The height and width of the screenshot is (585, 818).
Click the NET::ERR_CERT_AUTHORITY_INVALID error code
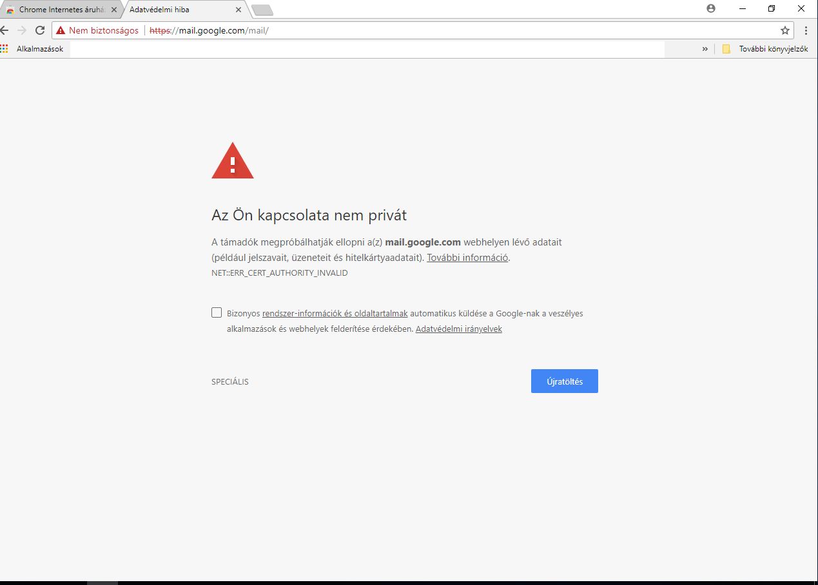tap(280, 273)
